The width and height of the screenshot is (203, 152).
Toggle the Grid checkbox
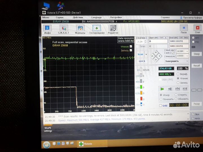(x=160, y=106)
